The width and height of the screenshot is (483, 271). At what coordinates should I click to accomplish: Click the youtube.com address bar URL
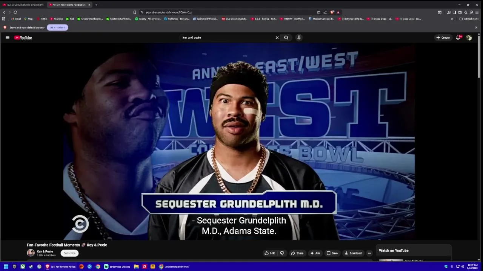click(169, 12)
